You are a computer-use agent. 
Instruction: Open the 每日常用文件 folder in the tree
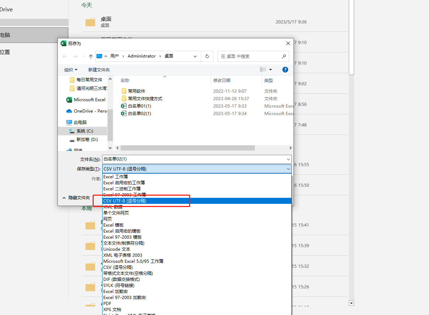point(86,80)
